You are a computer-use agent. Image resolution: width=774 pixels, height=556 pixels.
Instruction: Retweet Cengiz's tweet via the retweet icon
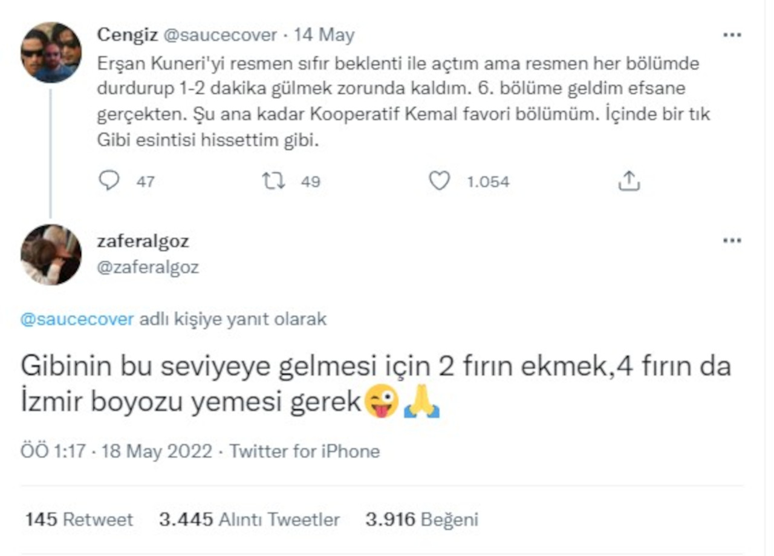click(274, 181)
